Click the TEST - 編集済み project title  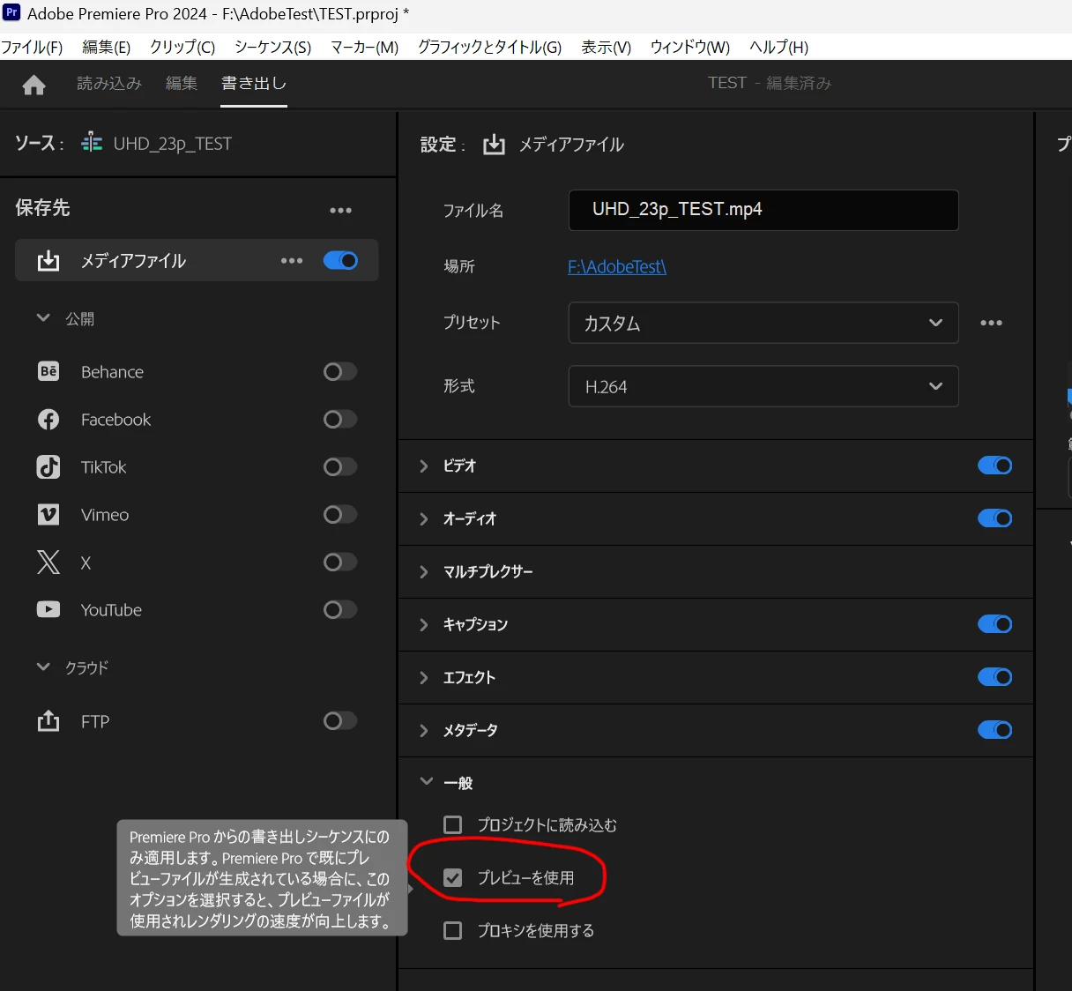tap(770, 83)
